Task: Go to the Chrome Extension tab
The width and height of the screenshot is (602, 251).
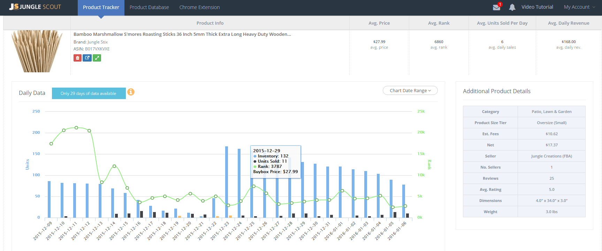Action: [199, 7]
